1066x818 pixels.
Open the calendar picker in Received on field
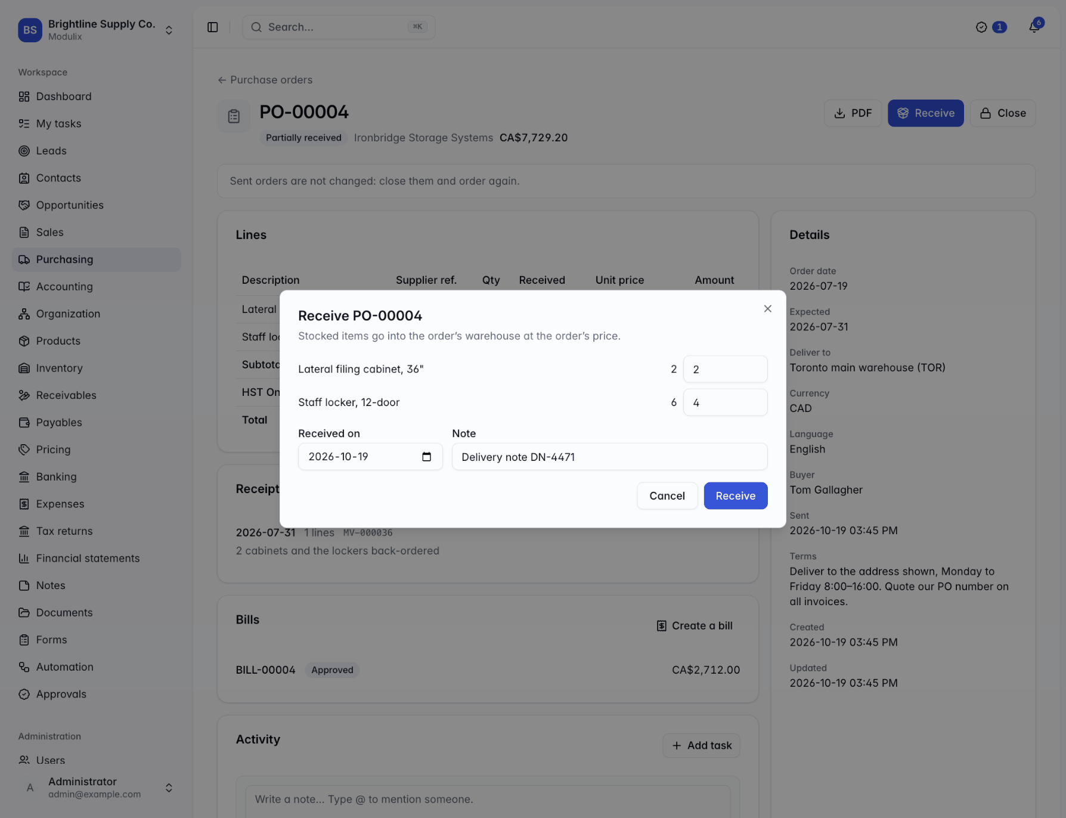[426, 457]
